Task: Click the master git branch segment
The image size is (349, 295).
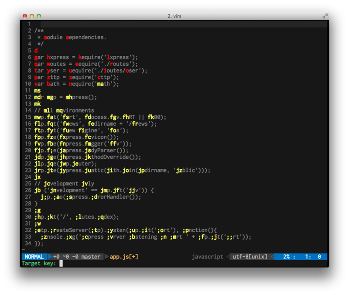Action: tap(91, 257)
